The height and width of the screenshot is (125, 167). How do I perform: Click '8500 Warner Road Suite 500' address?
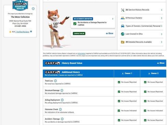pyautogui.click(x=20, y=21)
